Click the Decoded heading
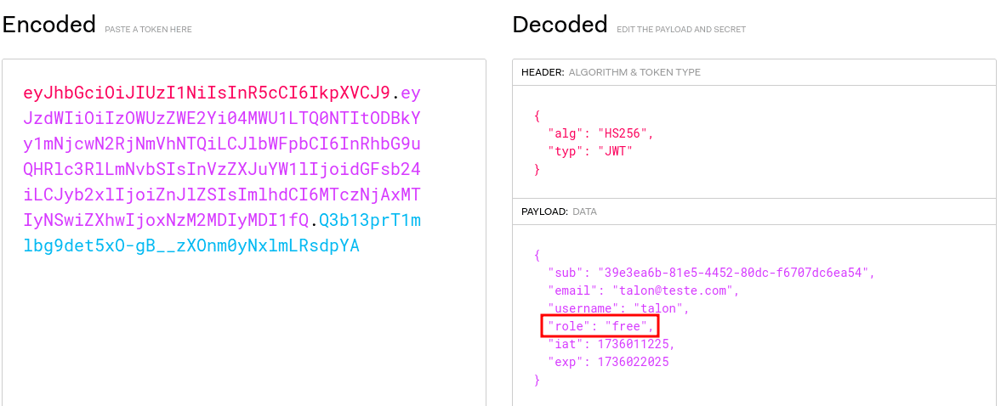The height and width of the screenshot is (406, 1001). 560,25
